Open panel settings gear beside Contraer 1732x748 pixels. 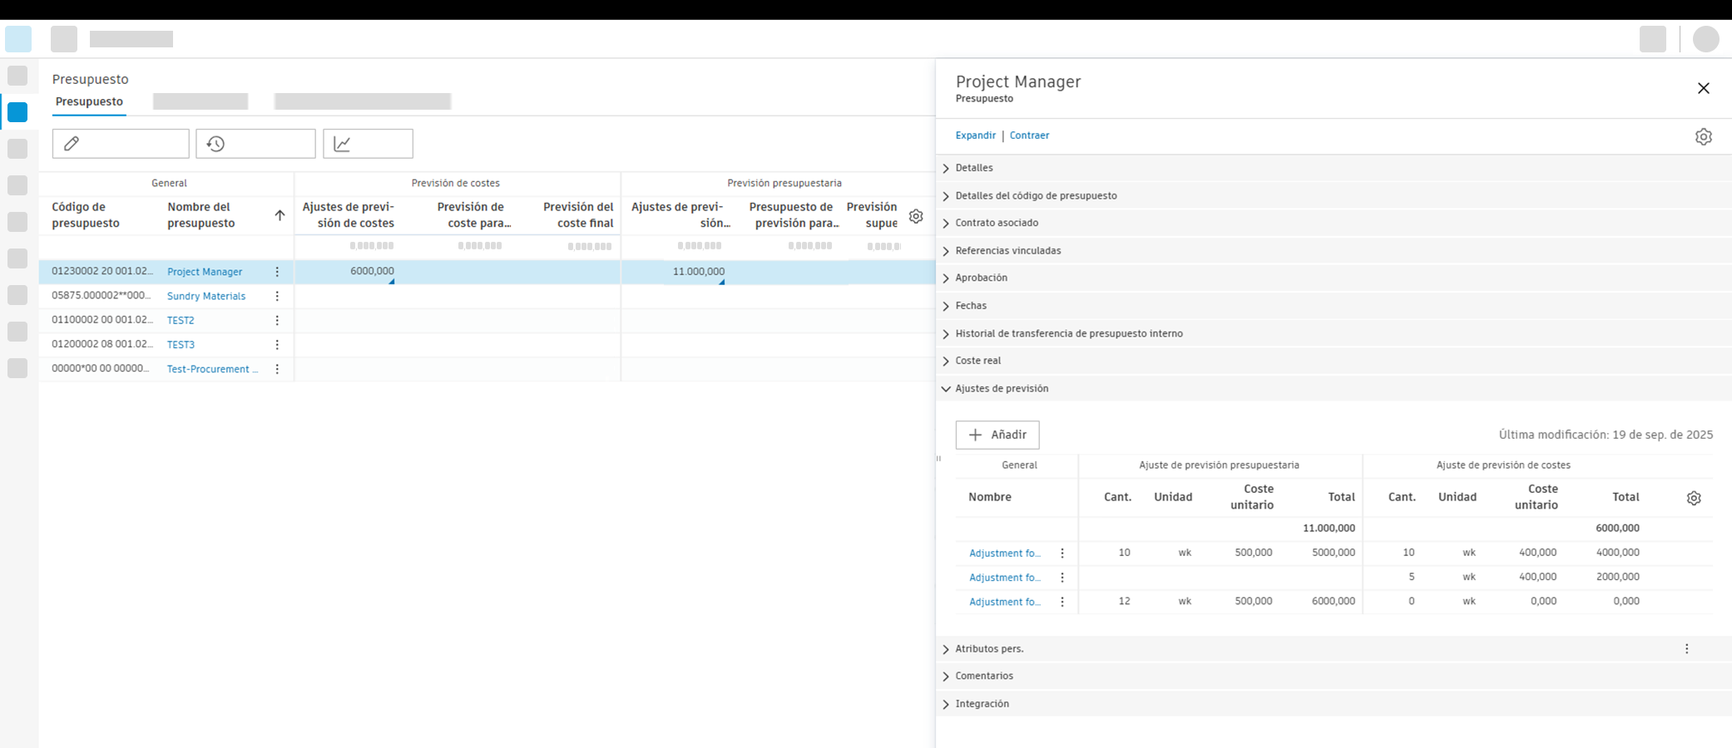point(1703,136)
